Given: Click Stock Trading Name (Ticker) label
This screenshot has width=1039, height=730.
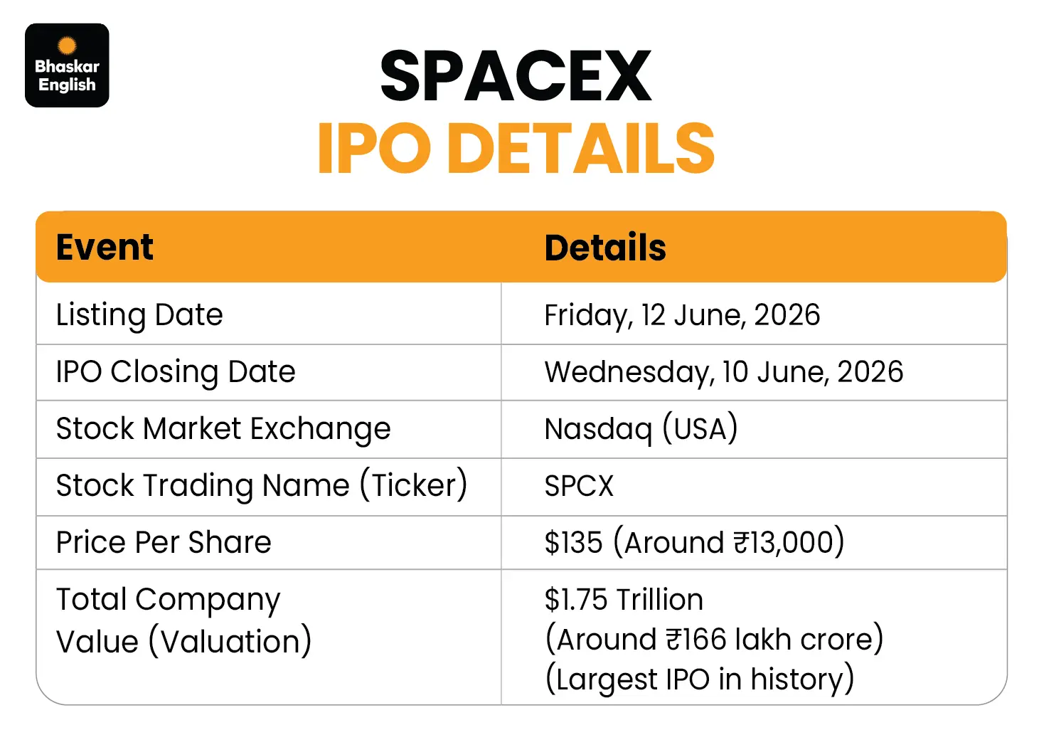Looking at the screenshot, I should [x=262, y=485].
